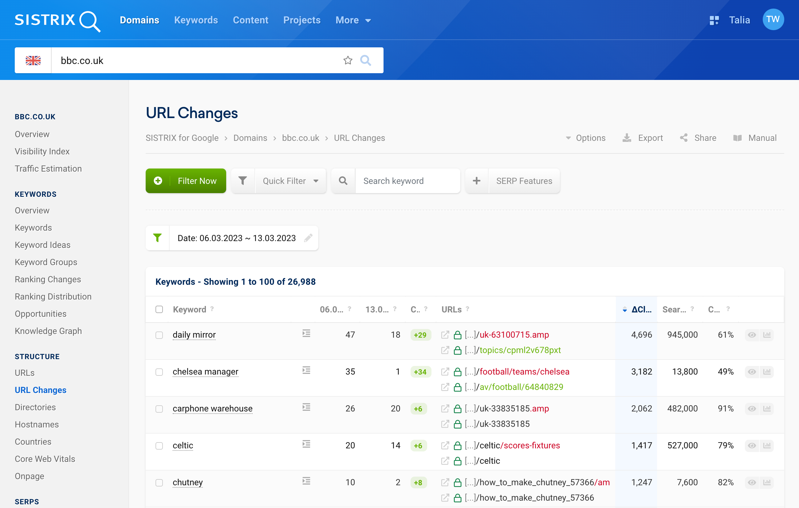This screenshot has width=799, height=508.
Task: Sort by the ΔCl... column header
Action: tap(637, 309)
